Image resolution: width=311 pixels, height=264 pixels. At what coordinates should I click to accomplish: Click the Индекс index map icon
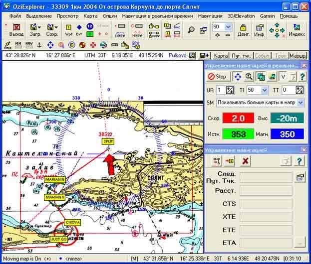pyautogui.click(x=297, y=30)
